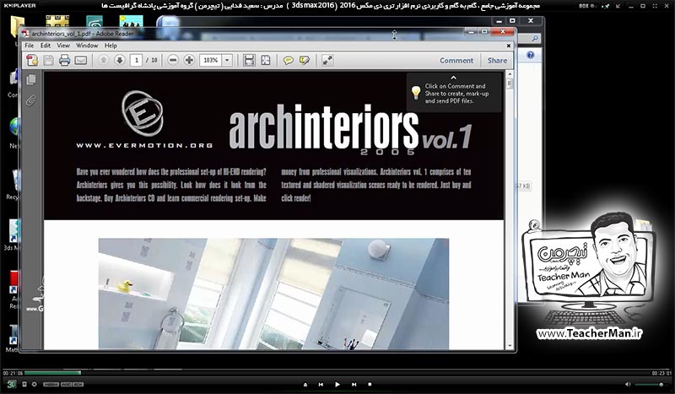Close the document with the menu bar X
The width and height of the screenshot is (675, 394).
(x=509, y=46)
